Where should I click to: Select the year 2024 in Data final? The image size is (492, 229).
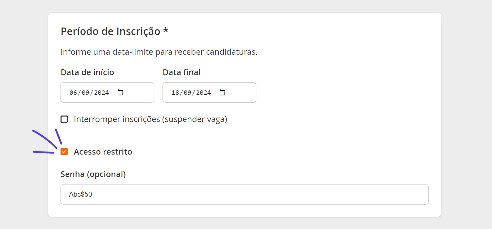(203, 92)
